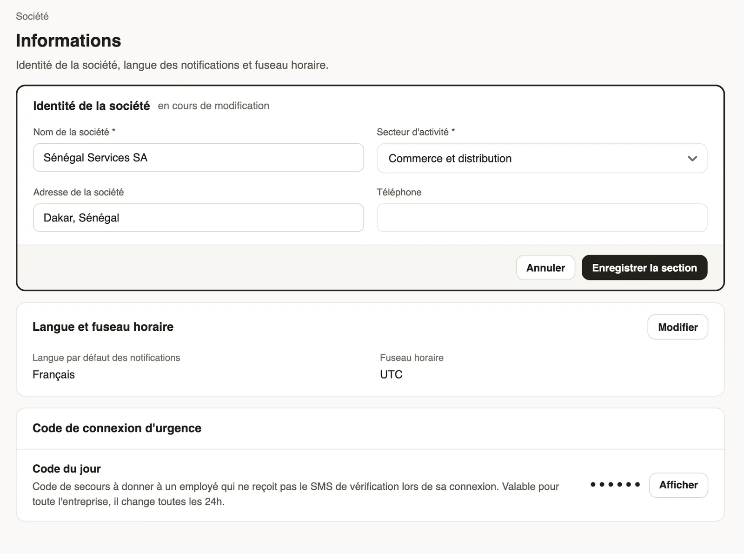Click the Société breadcrumb label
744x554 pixels.
(x=32, y=16)
